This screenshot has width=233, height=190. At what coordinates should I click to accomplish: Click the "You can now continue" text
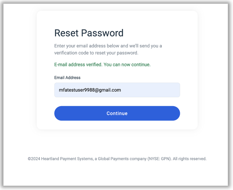(127, 65)
